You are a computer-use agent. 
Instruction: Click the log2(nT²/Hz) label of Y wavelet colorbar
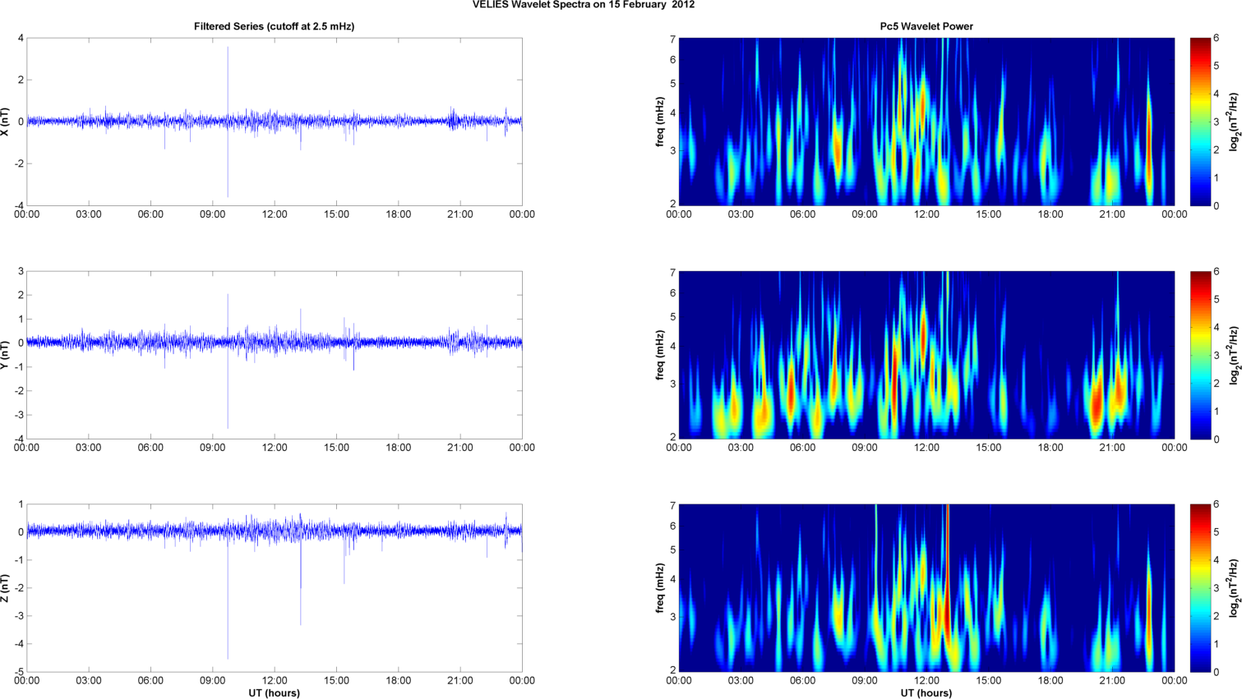coord(1234,355)
